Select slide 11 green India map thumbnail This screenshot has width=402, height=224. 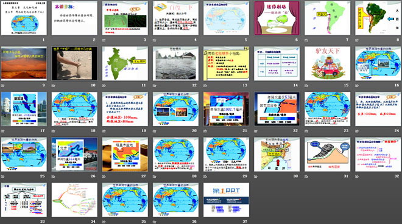[x=125, y=63]
